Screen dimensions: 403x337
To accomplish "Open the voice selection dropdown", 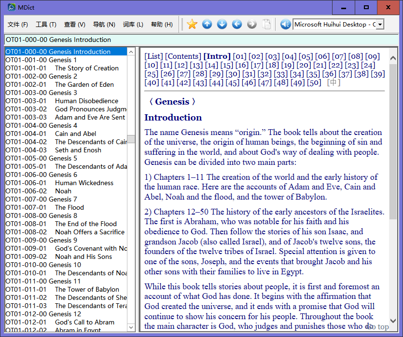I will [x=380, y=25].
